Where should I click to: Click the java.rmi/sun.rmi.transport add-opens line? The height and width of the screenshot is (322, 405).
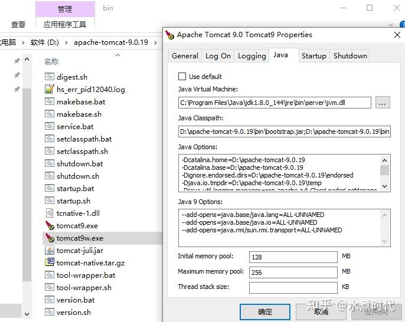(x=262, y=230)
